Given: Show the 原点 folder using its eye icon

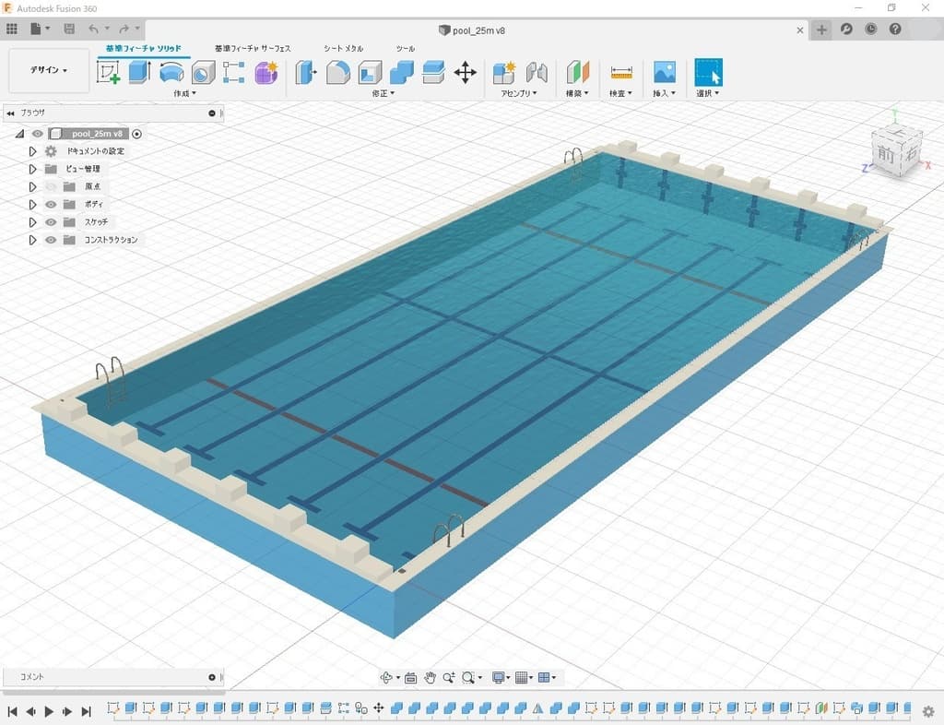Looking at the screenshot, I should [x=51, y=186].
